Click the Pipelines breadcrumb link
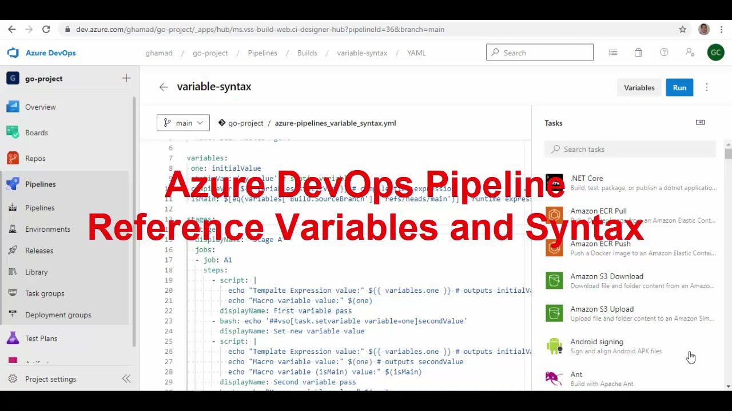 pyautogui.click(x=262, y=53)
